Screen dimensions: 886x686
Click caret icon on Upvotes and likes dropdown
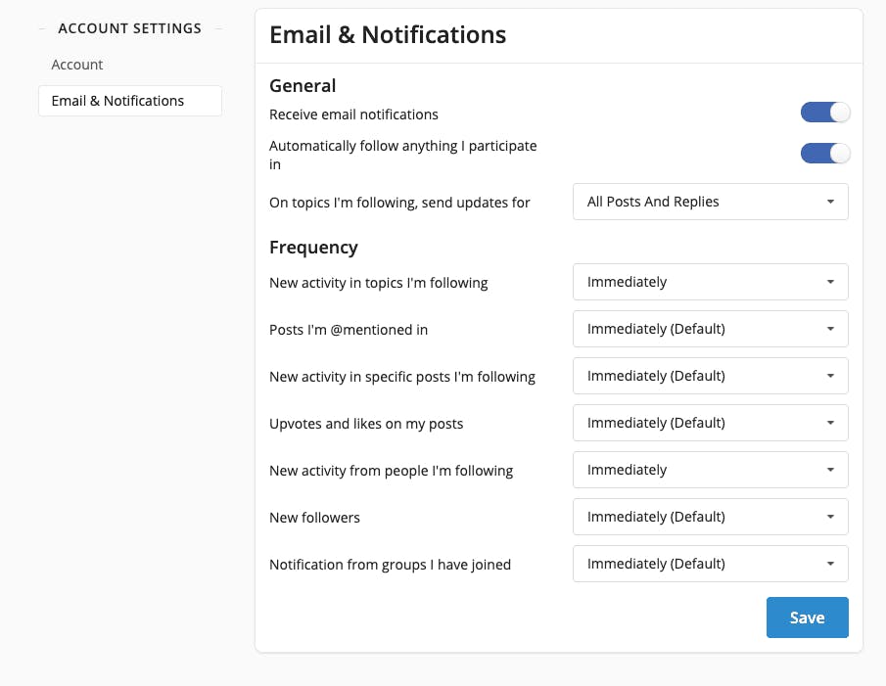830,423
